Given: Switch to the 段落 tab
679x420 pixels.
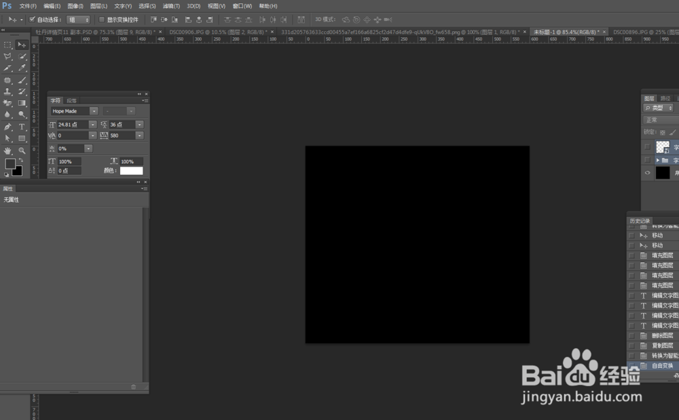Looking at the screenshot, I should (x=71, y=101).
